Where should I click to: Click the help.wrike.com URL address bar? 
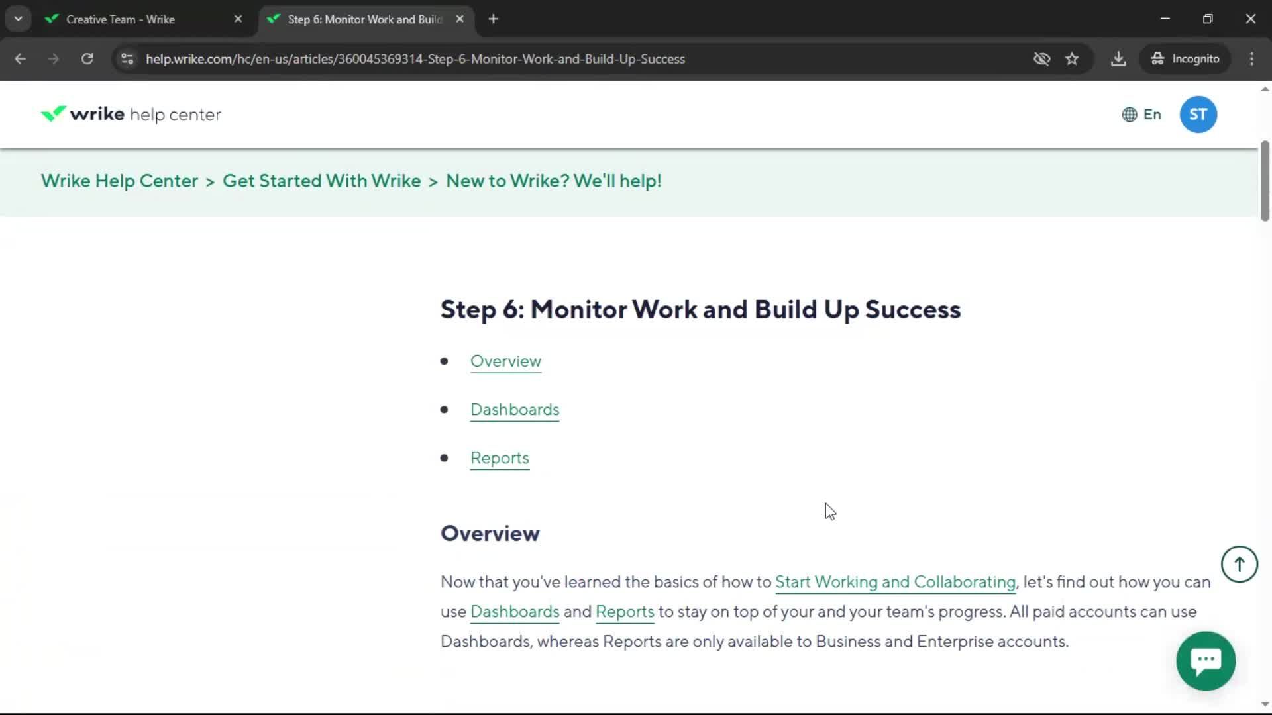[415, 59]
